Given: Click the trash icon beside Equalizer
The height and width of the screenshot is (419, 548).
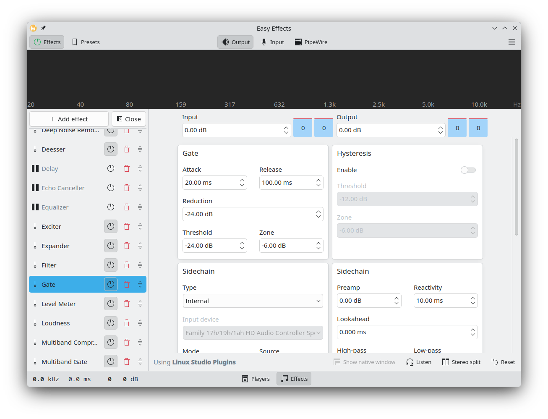Looking at the screenshot, I should [x=127, y=207].
